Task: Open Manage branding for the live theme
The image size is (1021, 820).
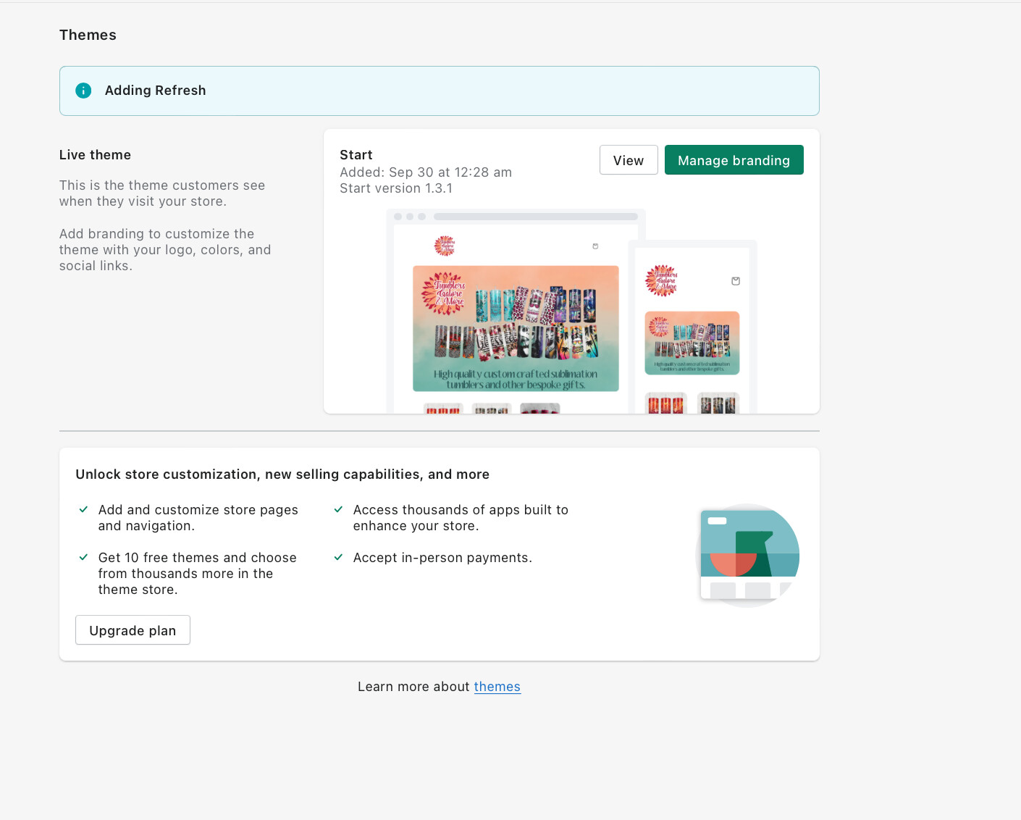Action: [734, 160]
